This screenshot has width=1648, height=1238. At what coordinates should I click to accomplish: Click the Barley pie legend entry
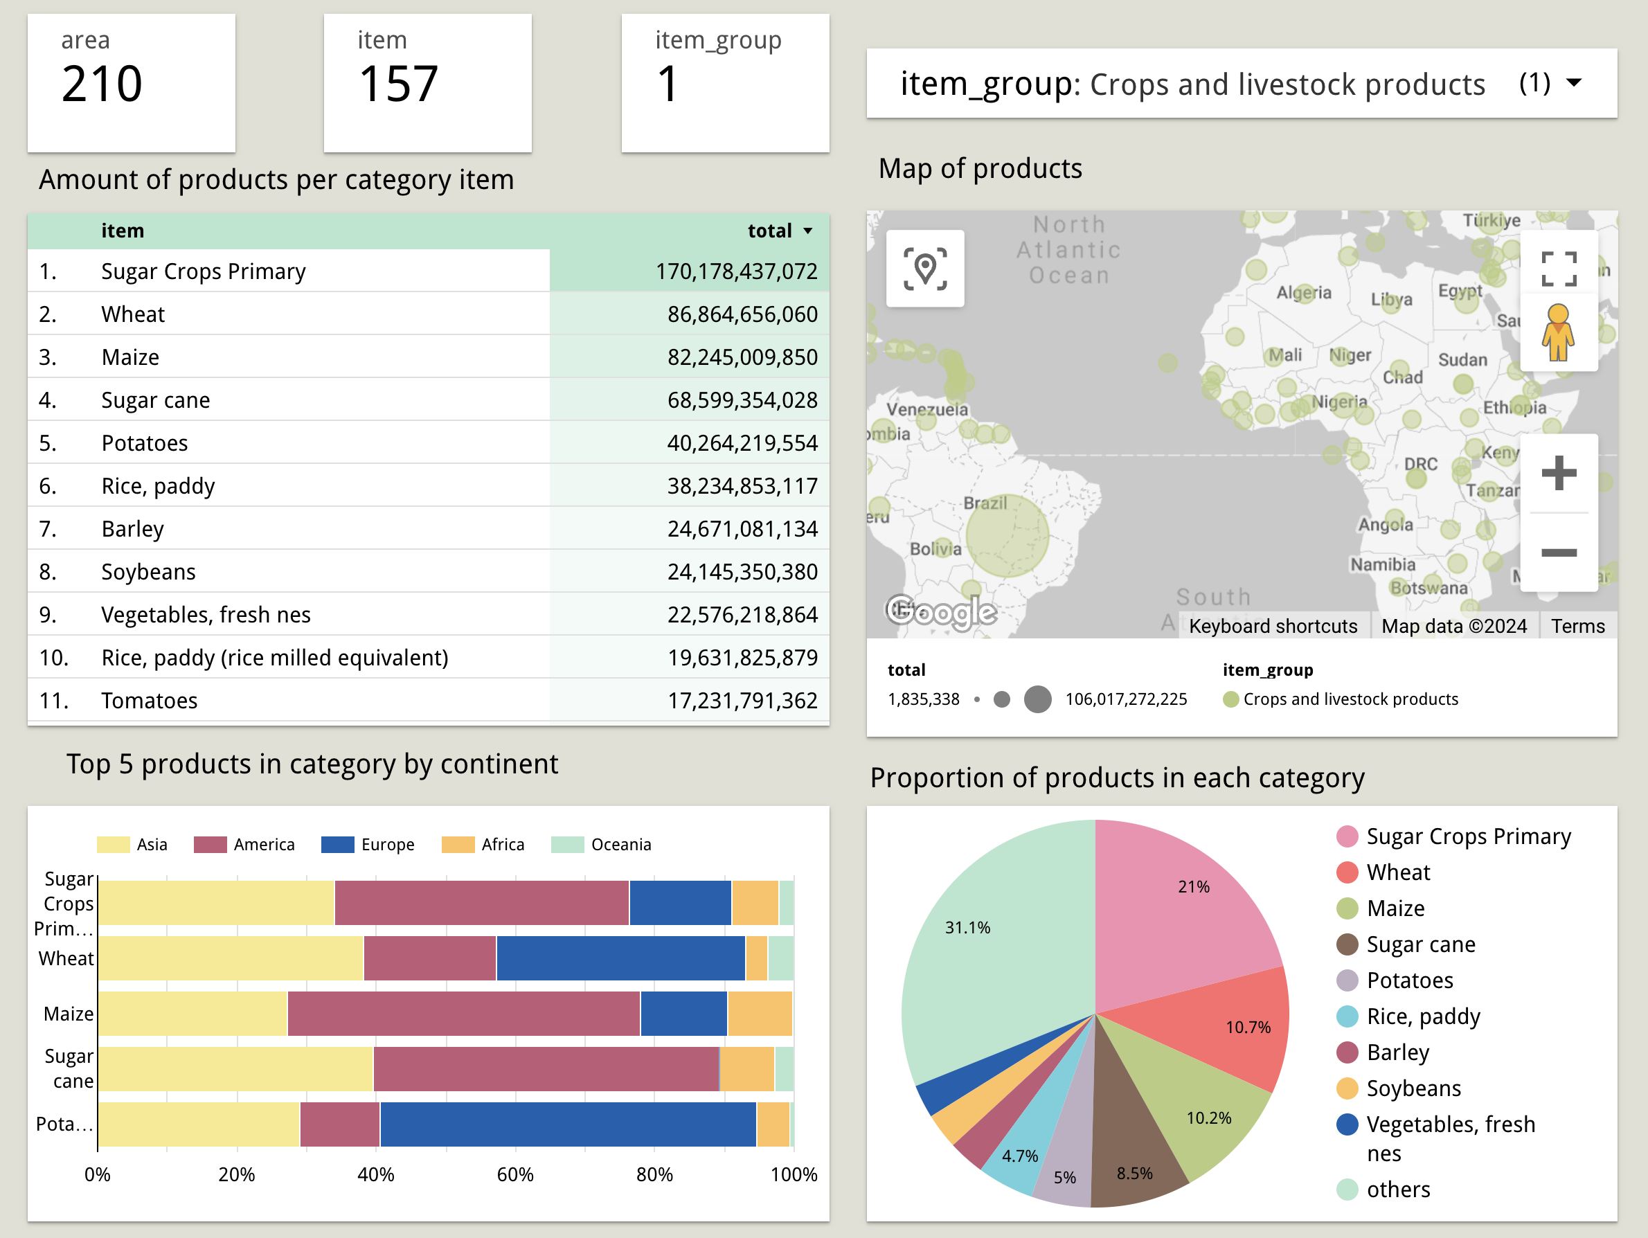click(x=1383, y=1052)
